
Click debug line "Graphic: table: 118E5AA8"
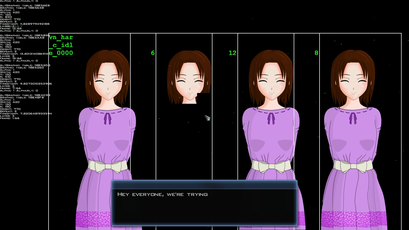tap(22, 38)
